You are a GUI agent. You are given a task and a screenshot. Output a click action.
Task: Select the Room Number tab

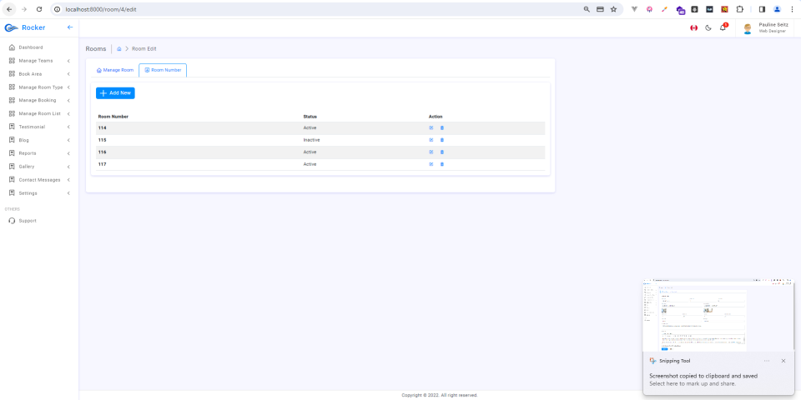coord(163,70)
